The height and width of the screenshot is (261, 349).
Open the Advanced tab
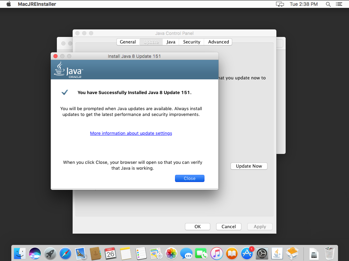tap(218, 42)
